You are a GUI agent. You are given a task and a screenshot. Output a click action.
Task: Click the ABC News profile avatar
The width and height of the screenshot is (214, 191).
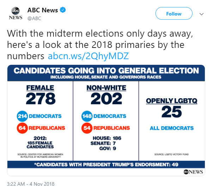click(16, 13)
